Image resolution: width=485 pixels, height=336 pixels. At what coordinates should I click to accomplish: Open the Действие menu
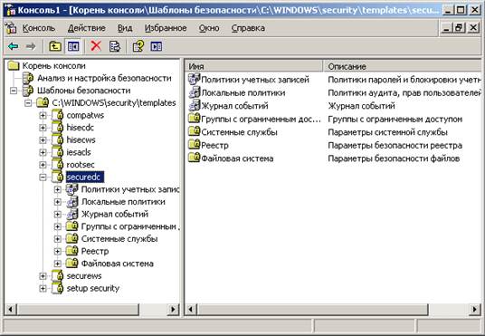click(87, 28)
